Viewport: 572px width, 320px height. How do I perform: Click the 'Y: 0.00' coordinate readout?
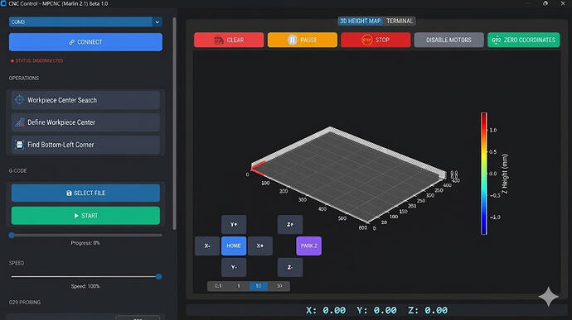coord(377,311)
